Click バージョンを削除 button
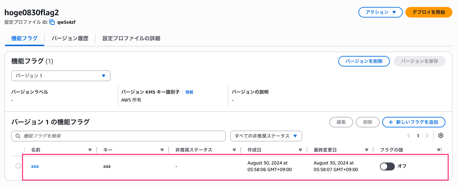Image resolution: width=458 pixels, height=189 pixels. [x=364, y=61]
